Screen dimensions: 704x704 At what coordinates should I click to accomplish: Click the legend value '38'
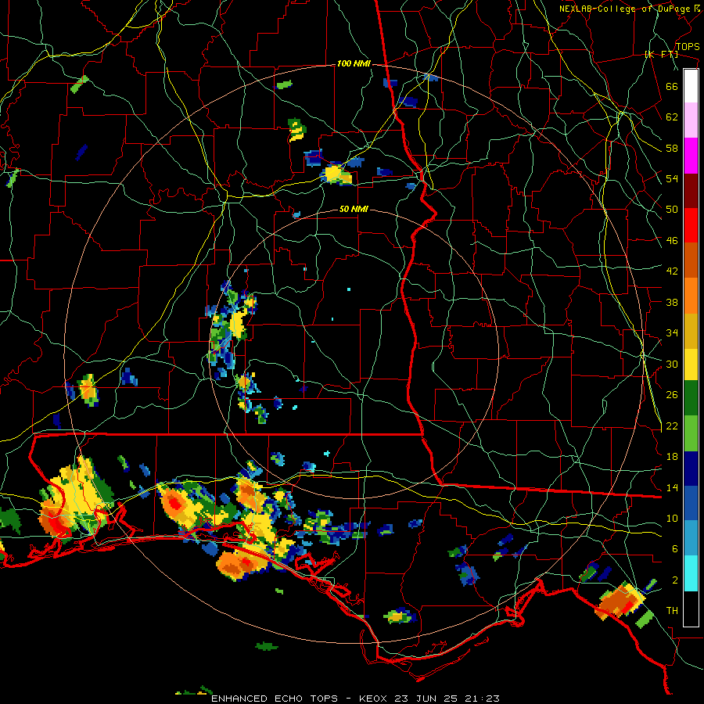pyautogui.click(x=672, y=302)
